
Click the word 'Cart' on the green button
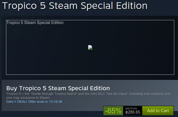tap(165, 111)
